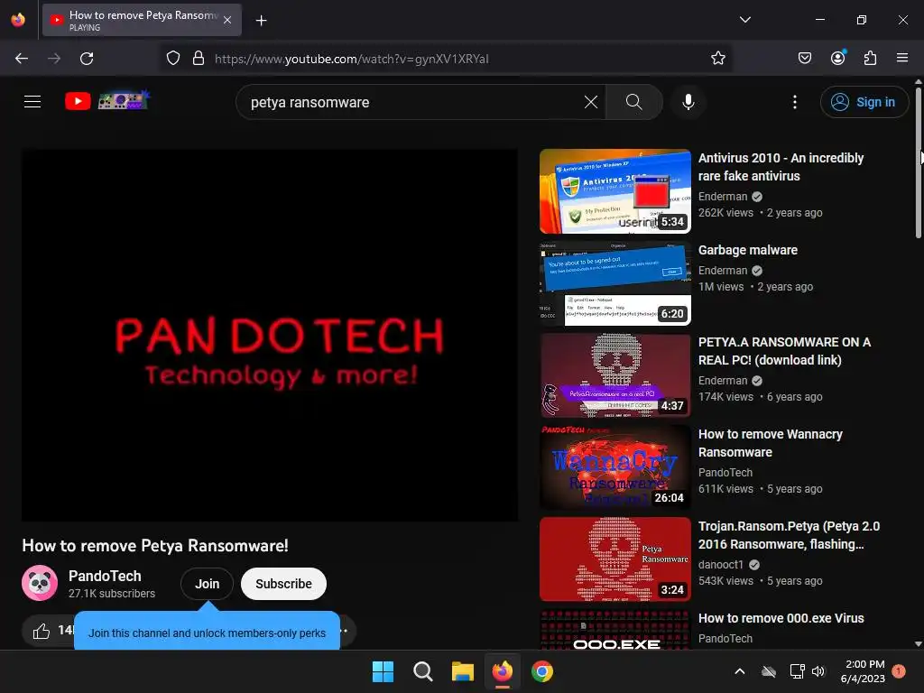Sign in to YouTube

pos(864,102)
